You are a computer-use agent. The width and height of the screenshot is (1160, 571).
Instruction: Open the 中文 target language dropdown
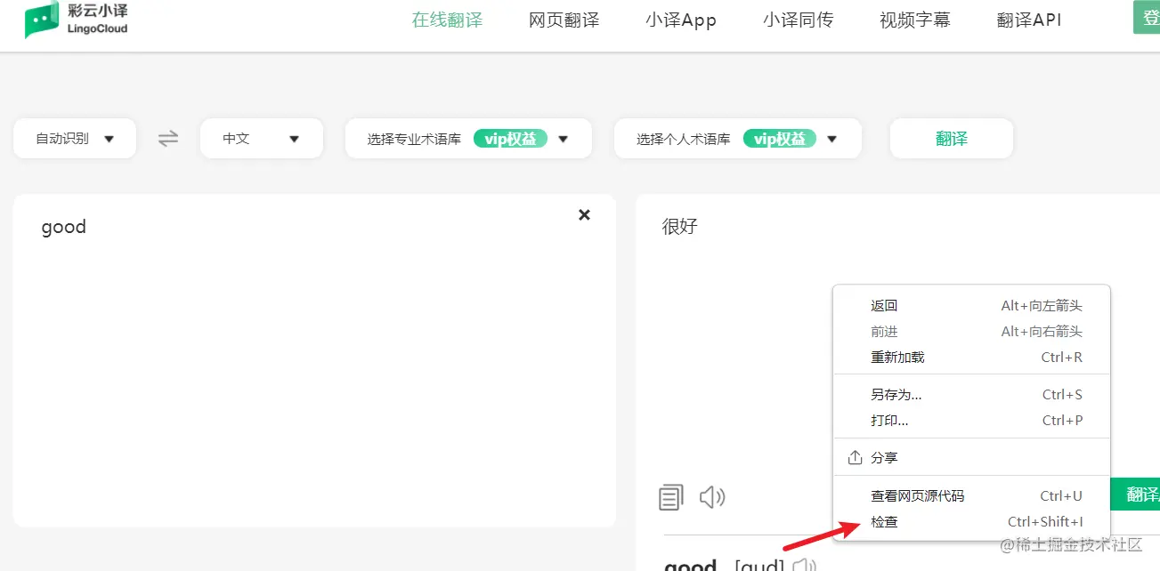click(x=262, y=139)
